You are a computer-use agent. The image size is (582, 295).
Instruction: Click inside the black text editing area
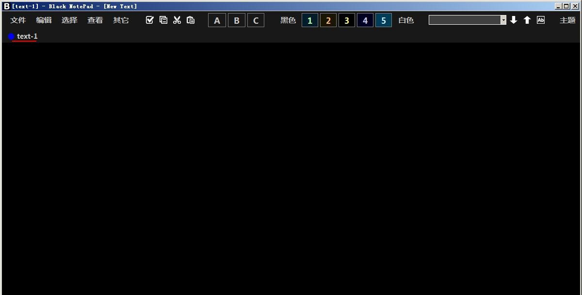[x=291, y=169]
